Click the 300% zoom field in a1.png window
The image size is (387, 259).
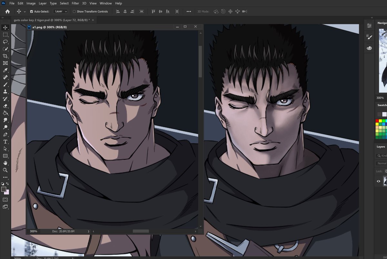pyautogui.click(x=34, y=231)
